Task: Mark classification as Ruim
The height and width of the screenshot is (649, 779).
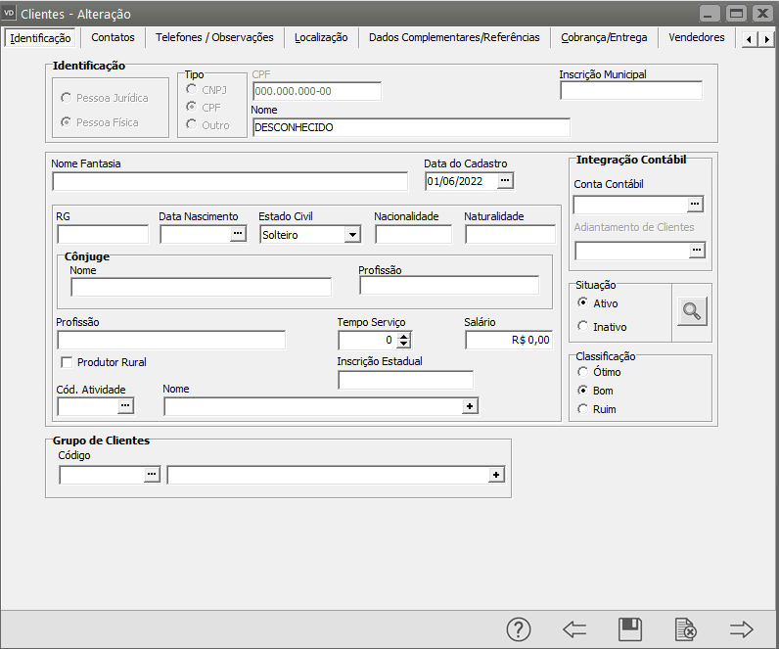Action: [x=584, y=409]
